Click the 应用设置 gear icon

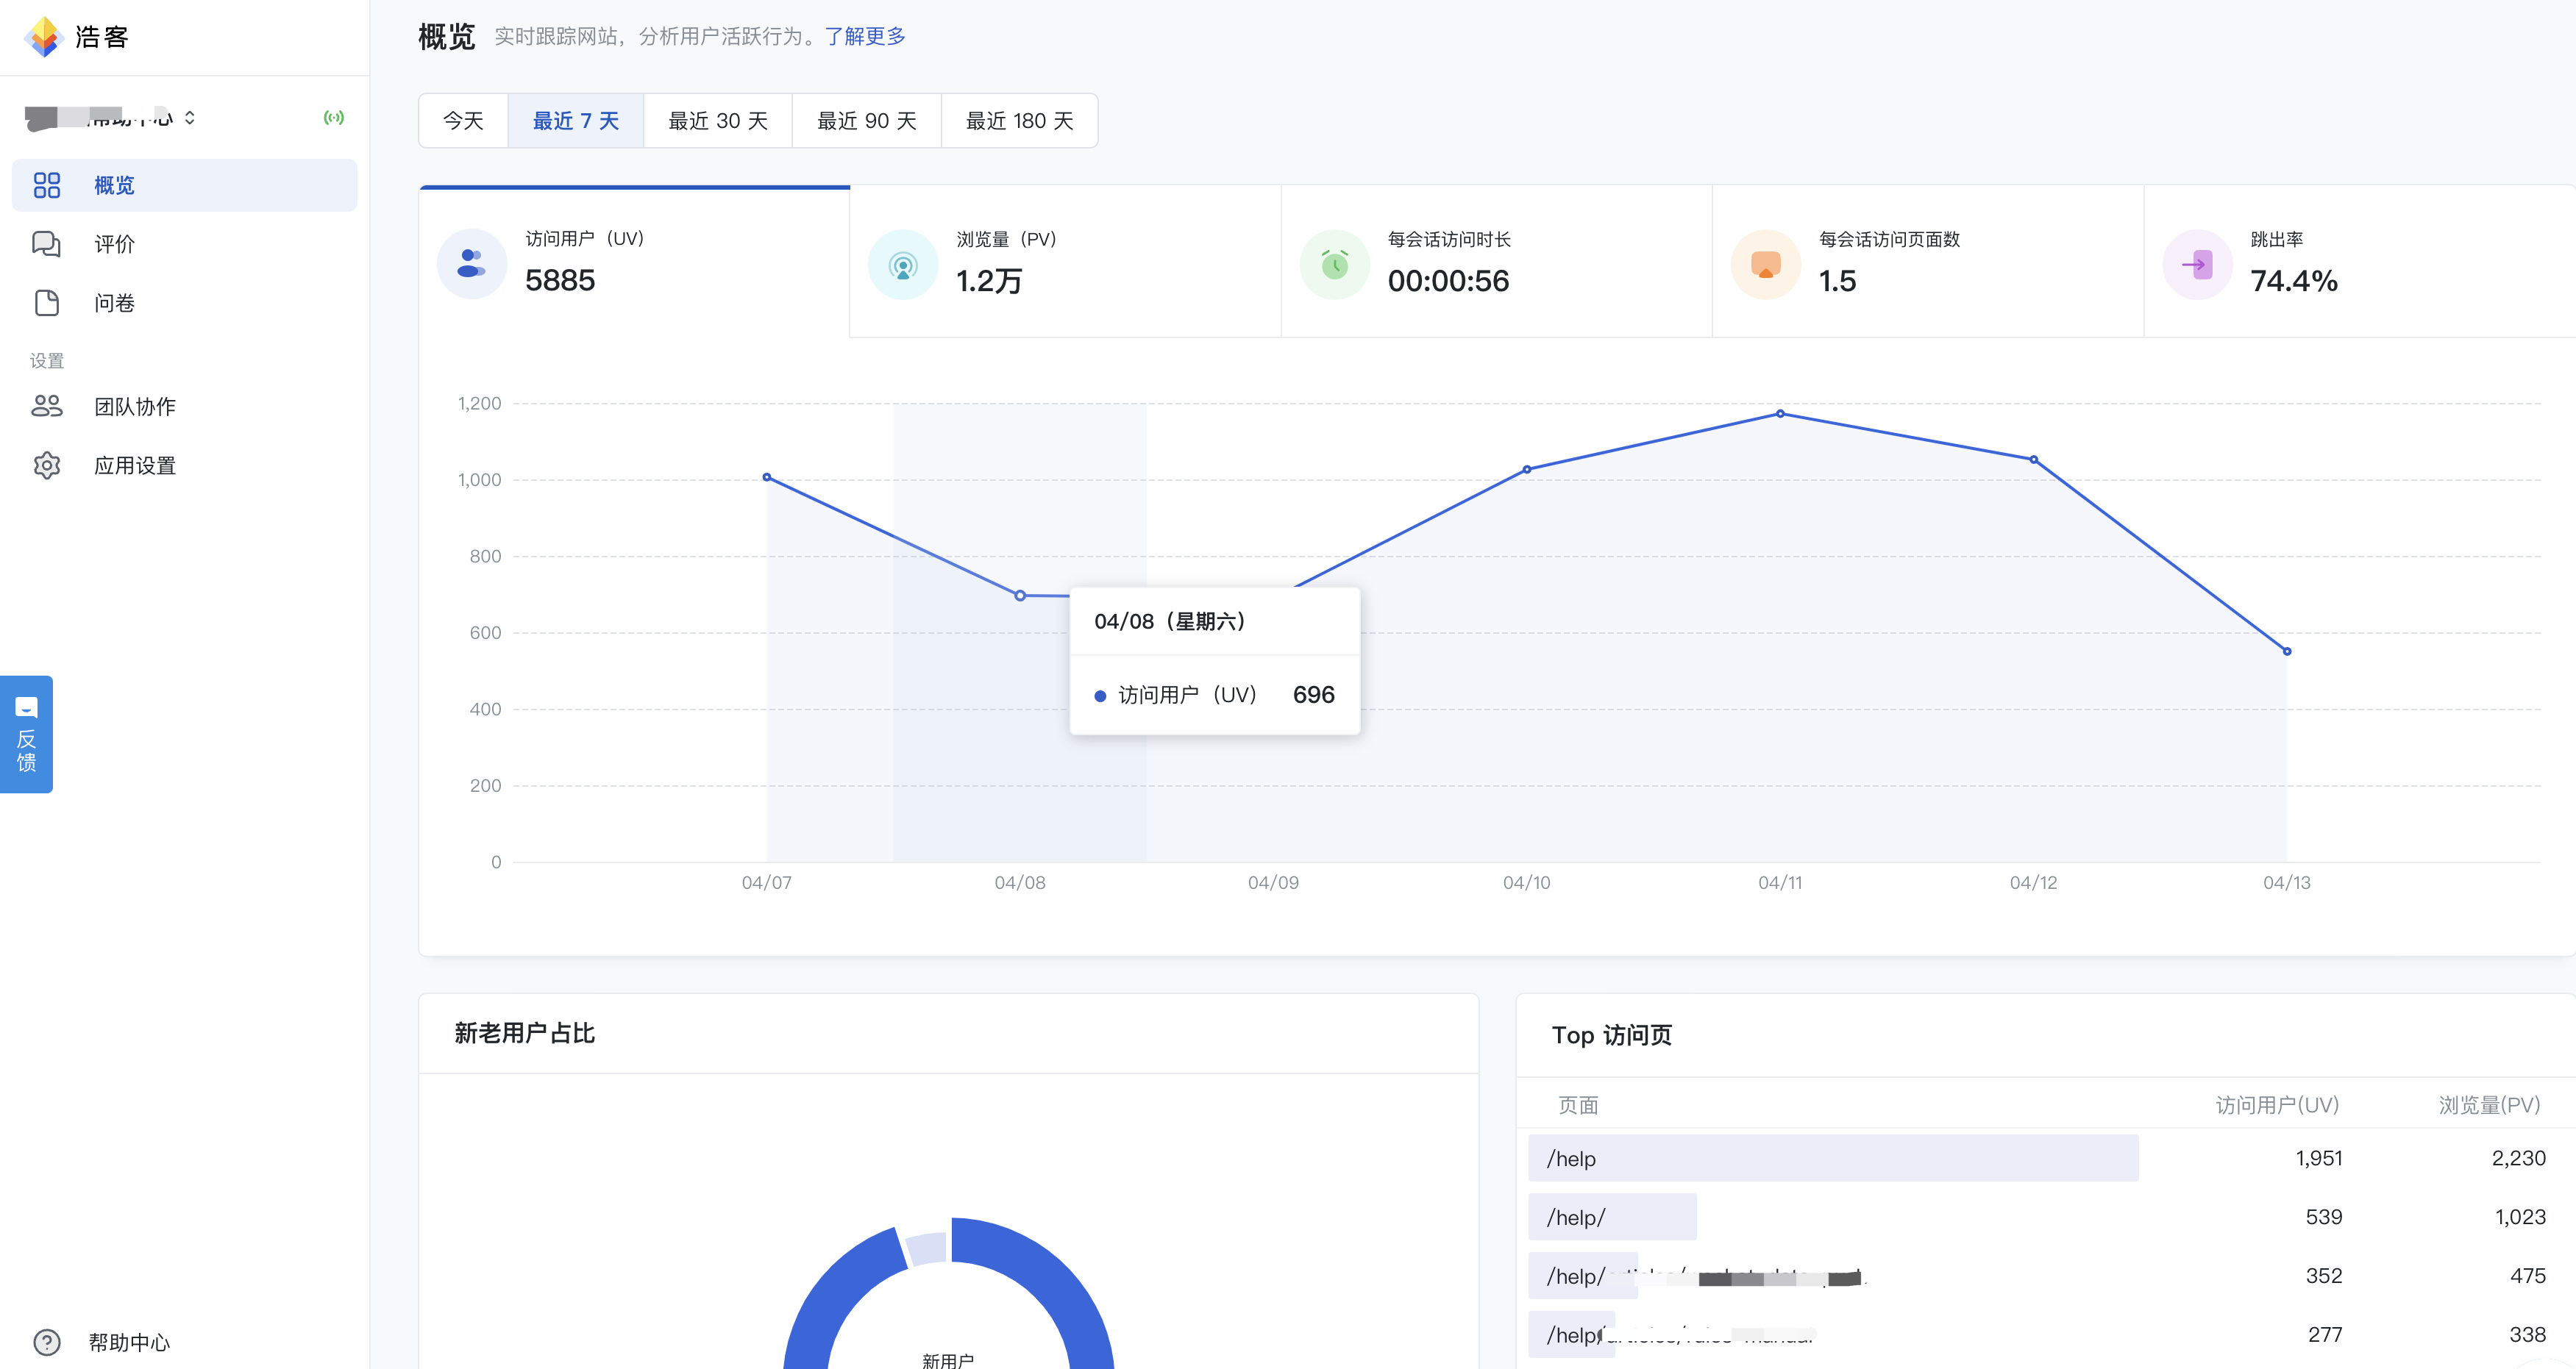(x=47, y=465)
